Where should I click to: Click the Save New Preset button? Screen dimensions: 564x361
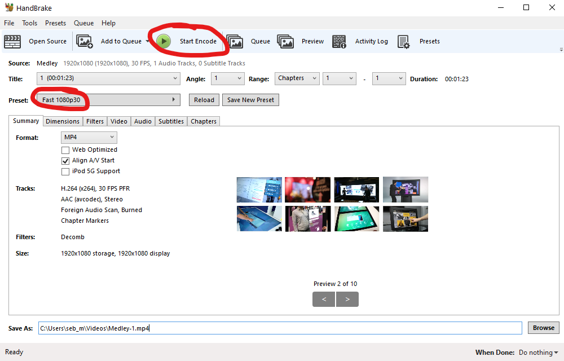250,100
